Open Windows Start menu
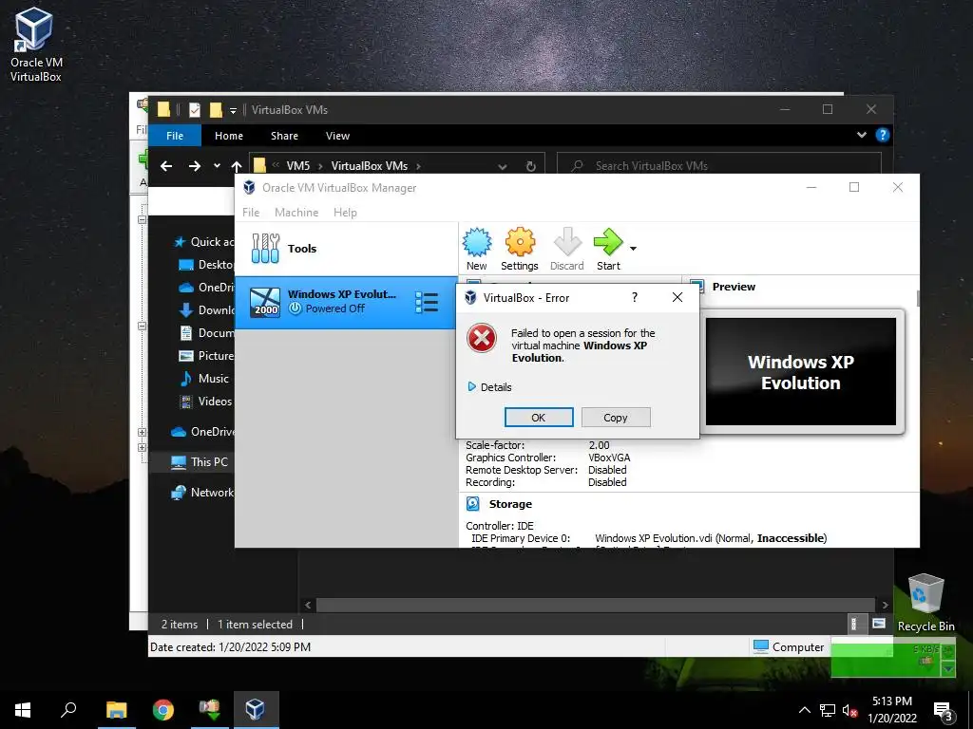The height and width of the screenshot is (729, 973). pyautogui.click(x=23, y=709)
